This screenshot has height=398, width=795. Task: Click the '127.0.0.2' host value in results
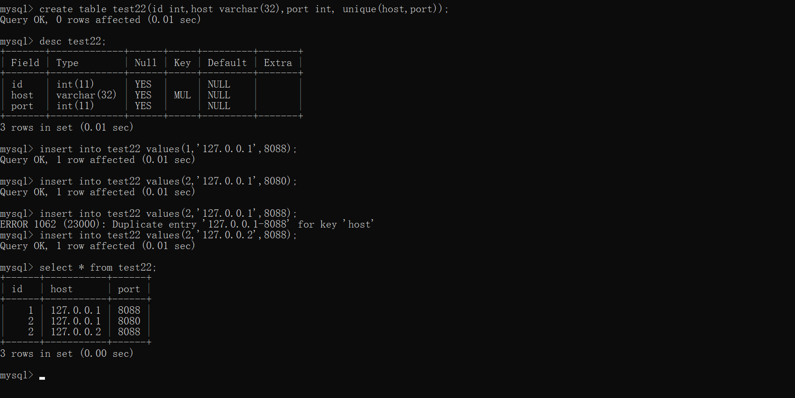click(x=76, y=332)
